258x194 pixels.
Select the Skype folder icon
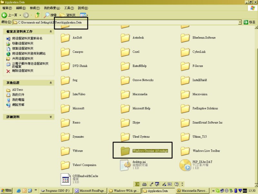(x=125, y=123)
